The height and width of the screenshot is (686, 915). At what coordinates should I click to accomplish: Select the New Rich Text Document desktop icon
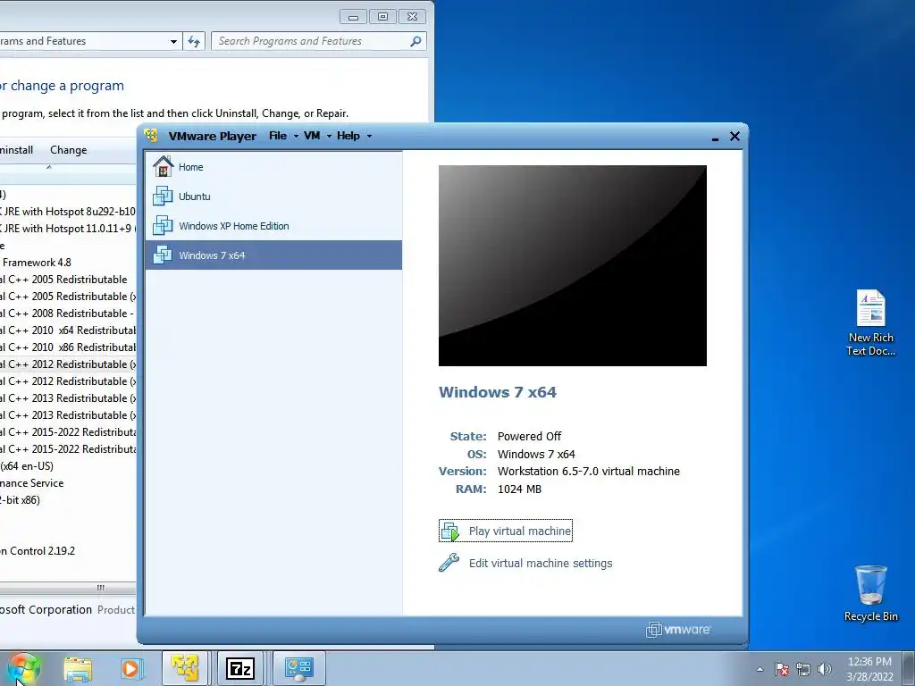pos(870,323)
